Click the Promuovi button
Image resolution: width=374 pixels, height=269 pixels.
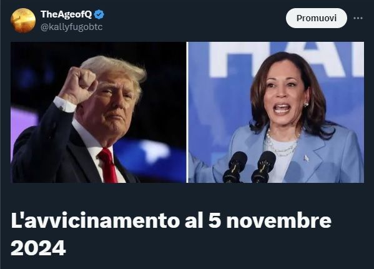pyautogui.click(x=317, y=18)
